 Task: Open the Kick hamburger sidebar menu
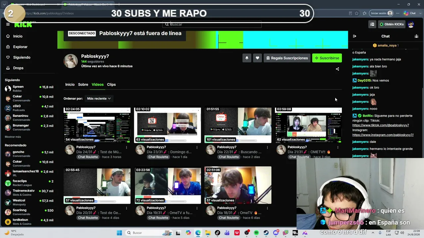tap(8, 24)
